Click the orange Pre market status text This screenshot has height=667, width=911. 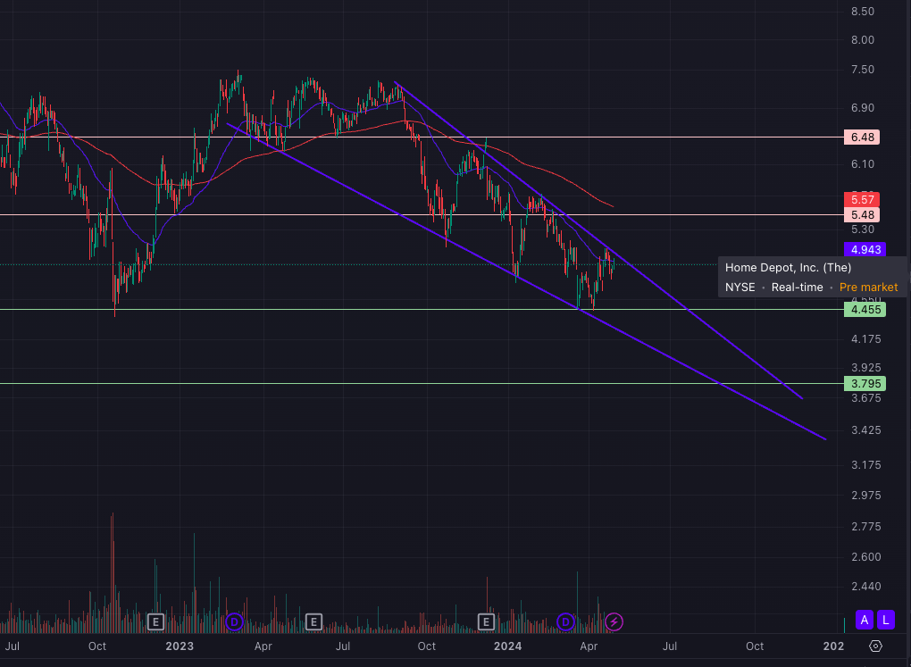click(x=868, y=287)
